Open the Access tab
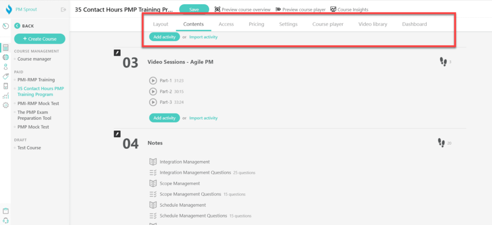The image size is (492, 225). (x=226, y=24)
